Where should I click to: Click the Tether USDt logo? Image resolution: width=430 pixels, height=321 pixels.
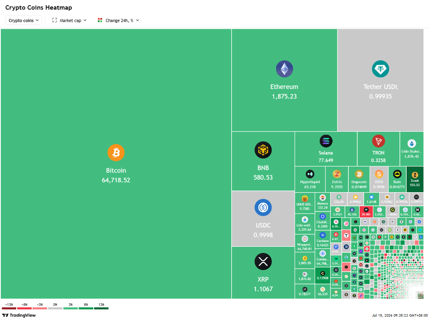380,69
